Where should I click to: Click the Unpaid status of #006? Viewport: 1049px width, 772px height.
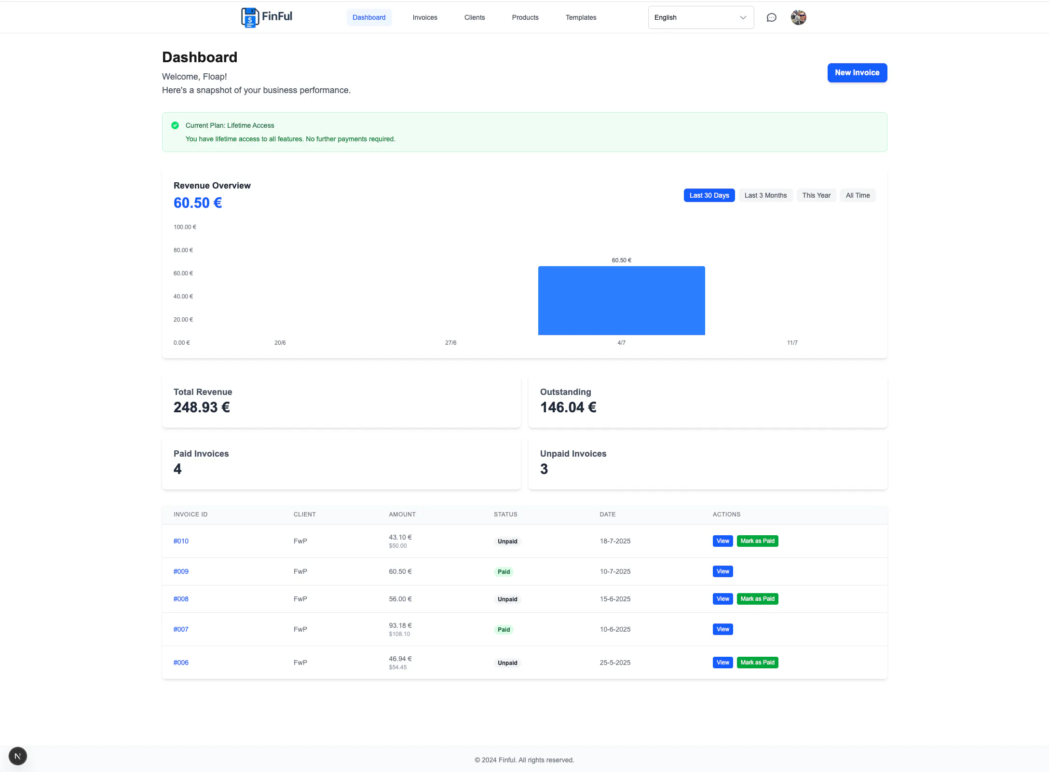click(x=507, y=663)
